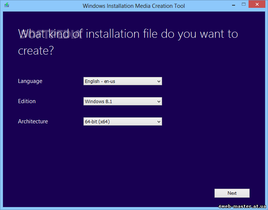The height and width of the screenshot is (210, 268).
Task: Maximize the Media Creation Tool window
Action: [x=244, y=4]
